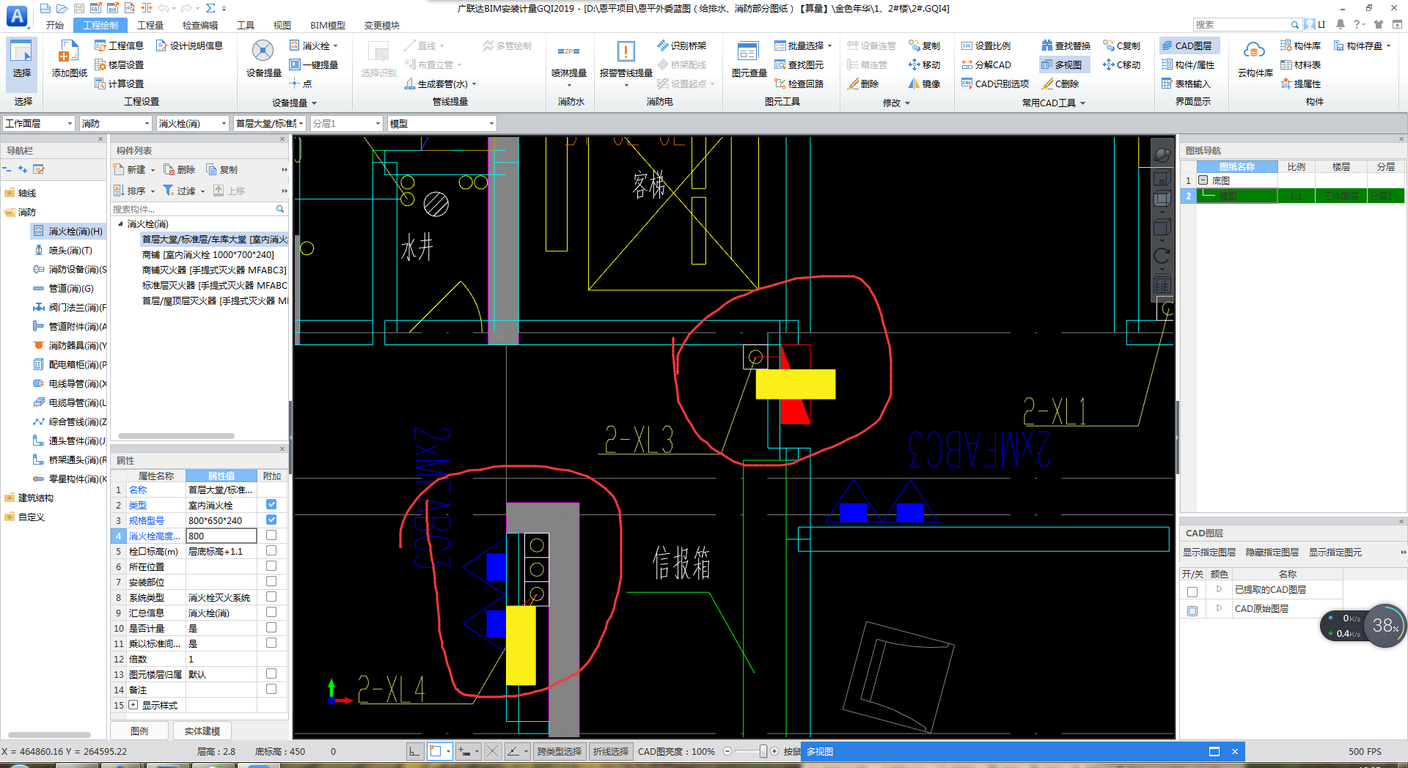Click 查找图元 find element tool
This screenshot has width=1408, height=768.
point(799,64)
